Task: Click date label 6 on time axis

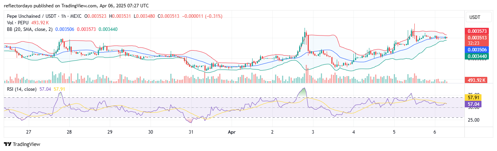Action: pyautogui.click(x=435, y=132)
